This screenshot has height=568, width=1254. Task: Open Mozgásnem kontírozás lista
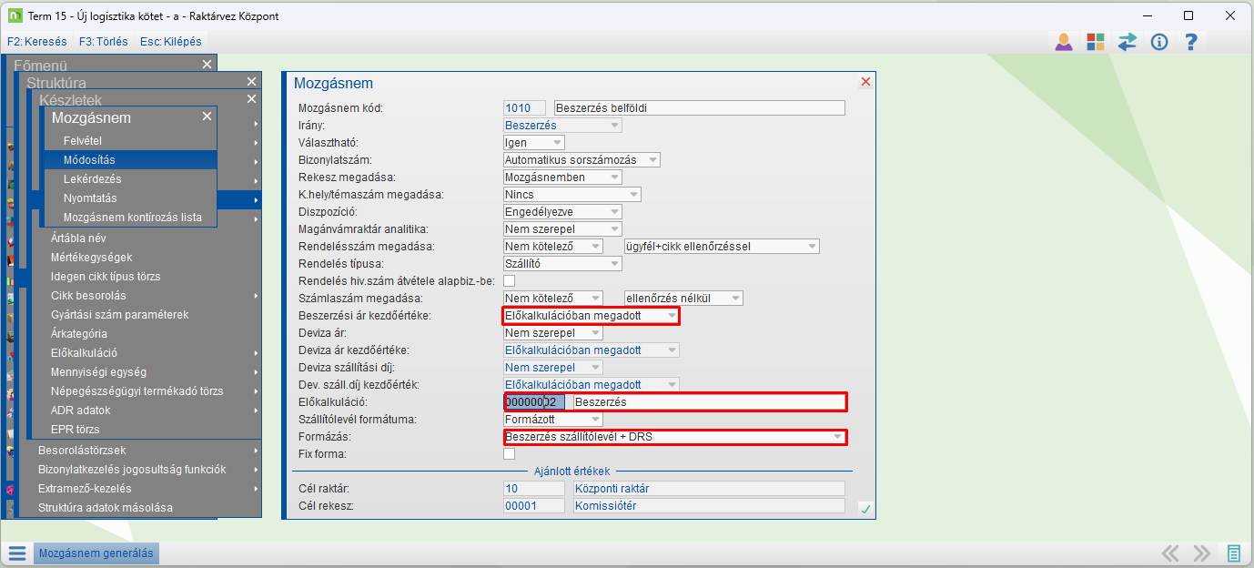[131, 218]
